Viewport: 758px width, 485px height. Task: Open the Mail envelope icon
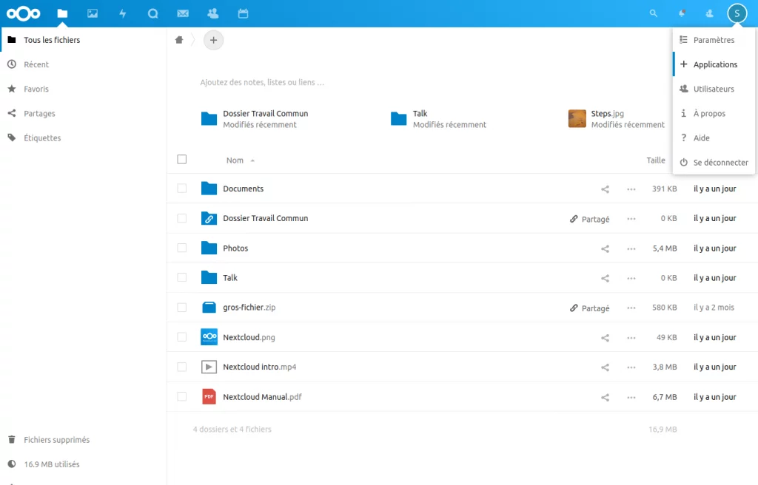tap(183, 13)
